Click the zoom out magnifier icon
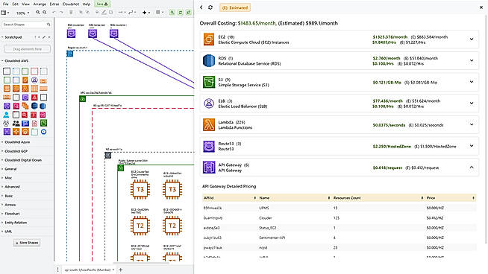488x274 pixels. (x=45, y=13)
